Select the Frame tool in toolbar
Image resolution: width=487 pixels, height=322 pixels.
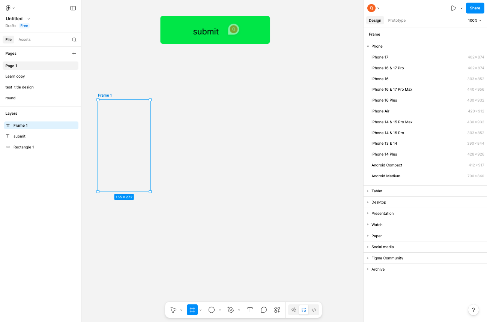(x=192, y=310)
